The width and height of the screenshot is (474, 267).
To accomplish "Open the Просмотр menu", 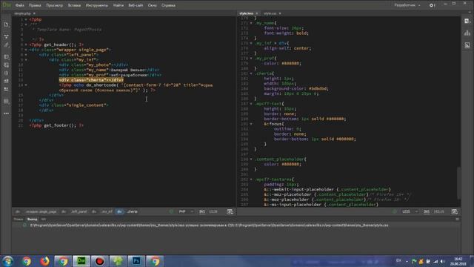I will [54, 5].
